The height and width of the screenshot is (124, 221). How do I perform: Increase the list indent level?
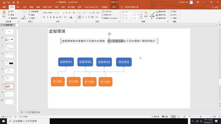pos(94,13)
